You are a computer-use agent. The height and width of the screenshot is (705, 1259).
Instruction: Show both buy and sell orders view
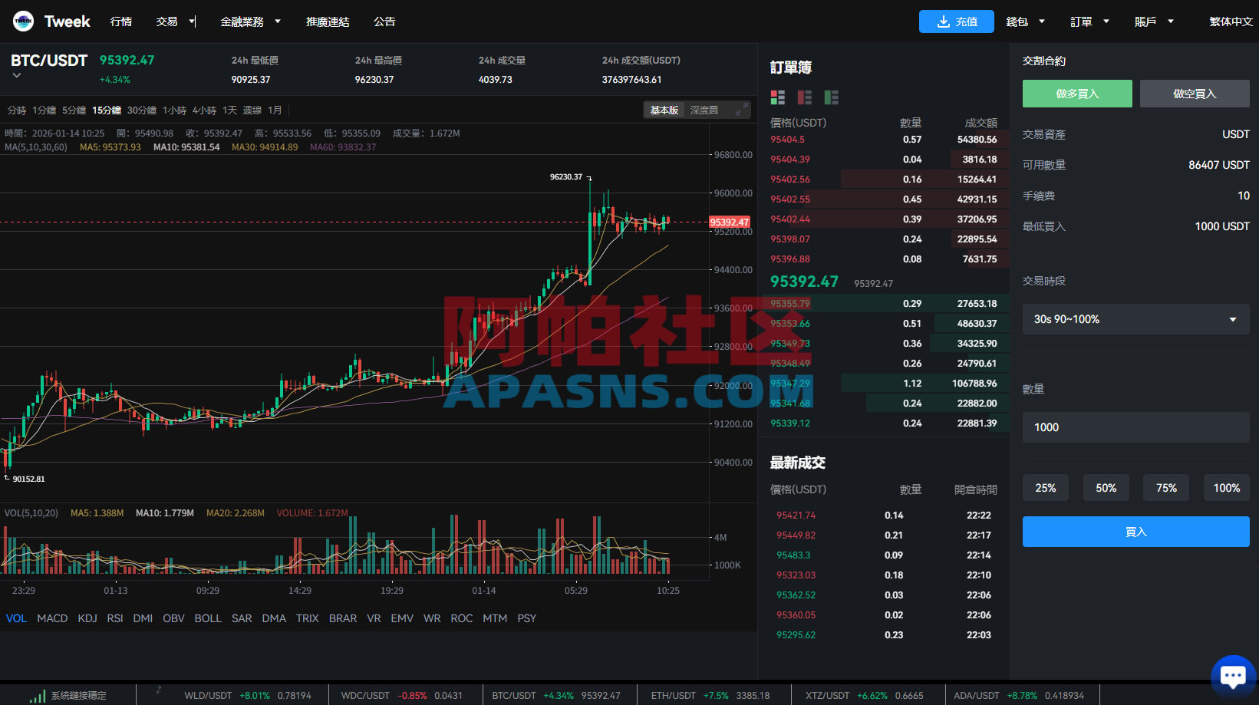[x=778, y=97]
